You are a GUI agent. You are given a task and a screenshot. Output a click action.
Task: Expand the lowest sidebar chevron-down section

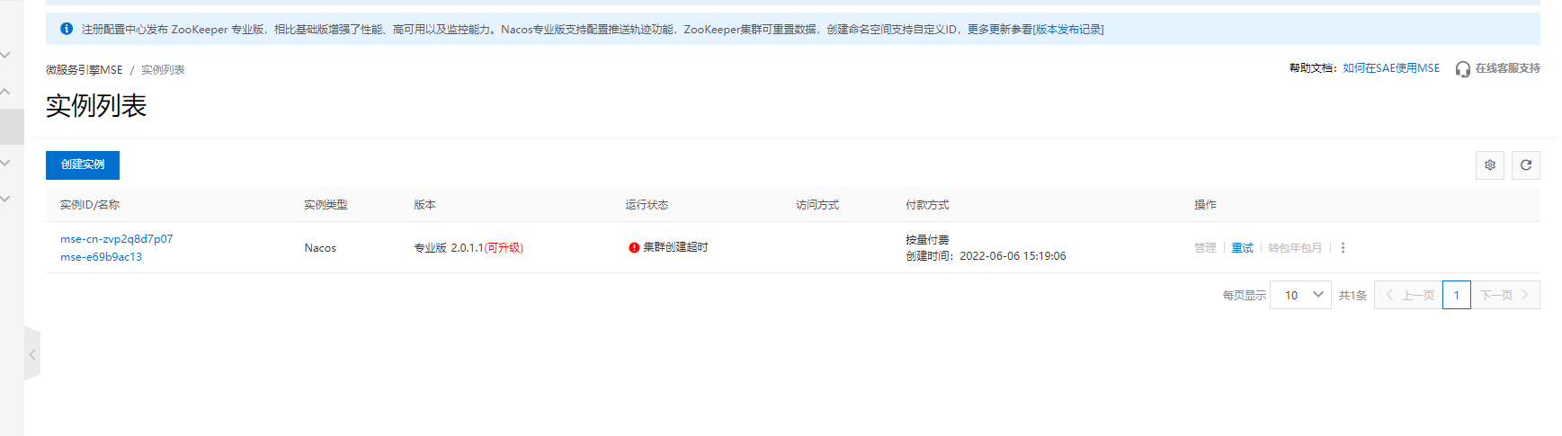(x=5, y=199)
